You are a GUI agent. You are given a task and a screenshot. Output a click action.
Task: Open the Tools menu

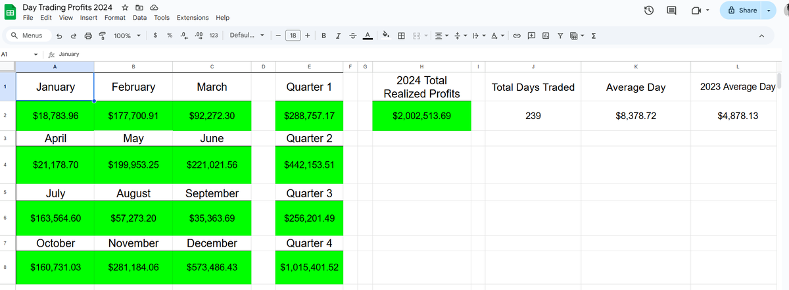click(x=162, y=18)
